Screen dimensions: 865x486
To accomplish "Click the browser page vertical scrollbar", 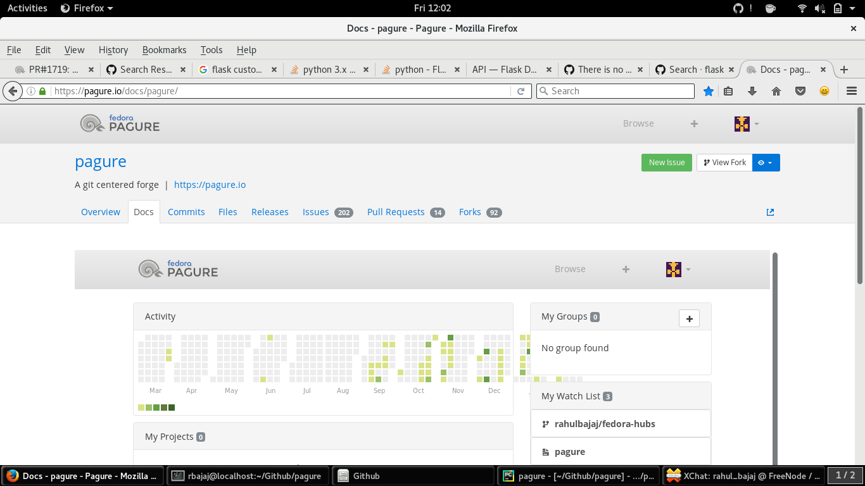I will coord(860,196).
